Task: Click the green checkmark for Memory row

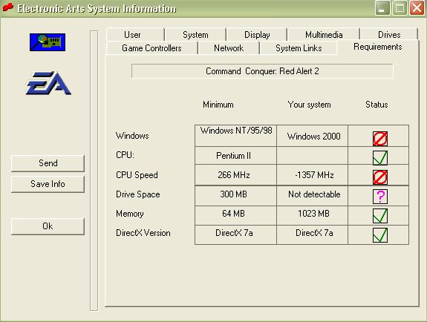Action: (x=380, y=216)
